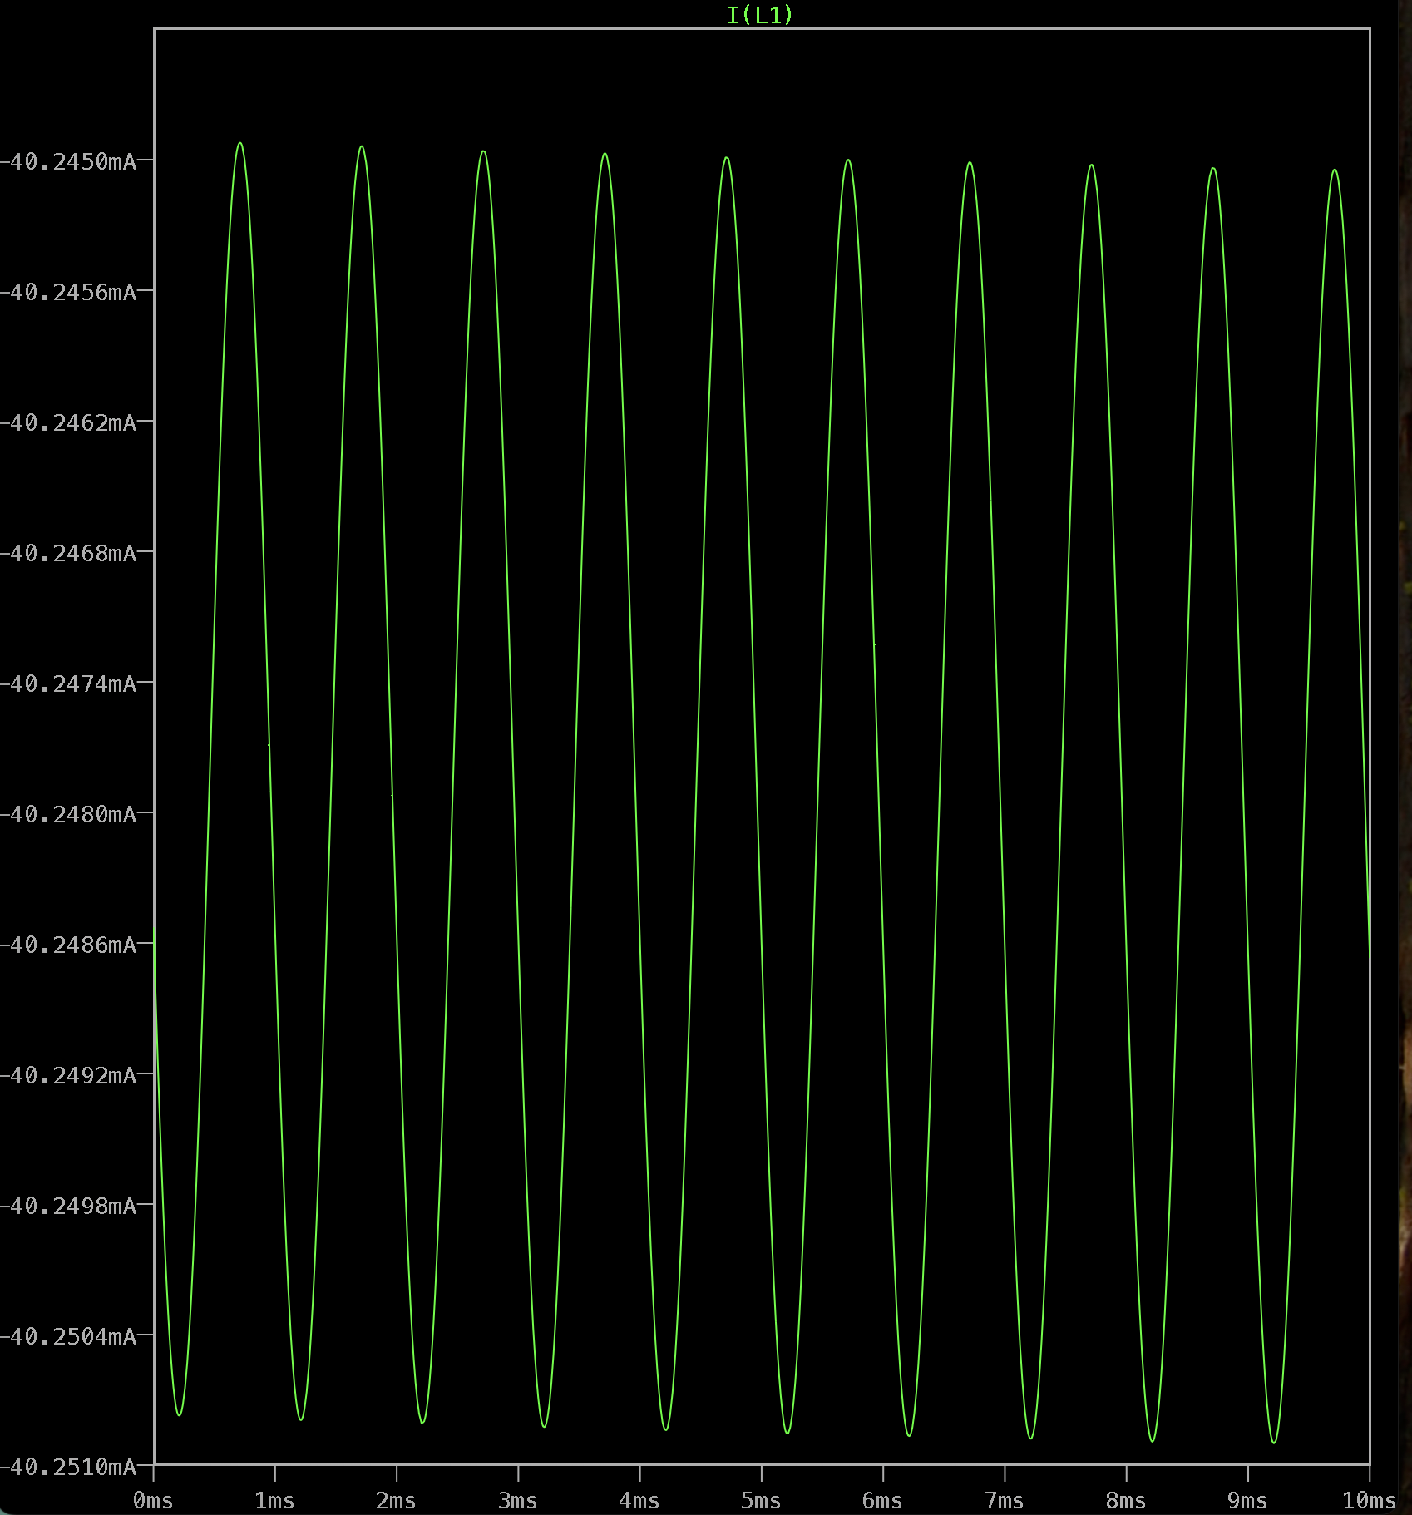The width and height of the screenshot is (1412, 1515).
Task: Click the -40.2498mA axis tick label
Action: click(x=68, y=1206)
